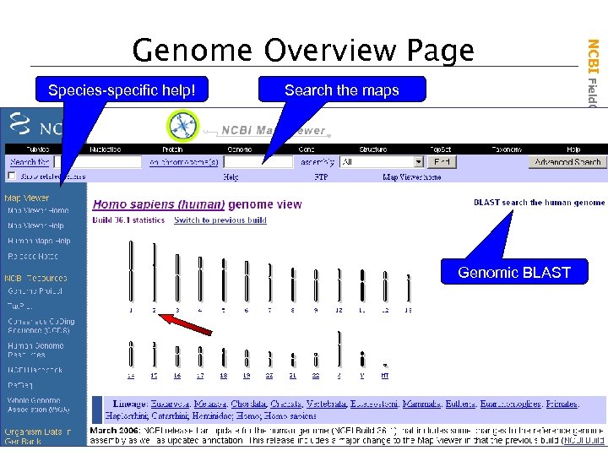Open chromosome 17 ideogram
This screenshot has height=456, width=608.
(200, 356)
